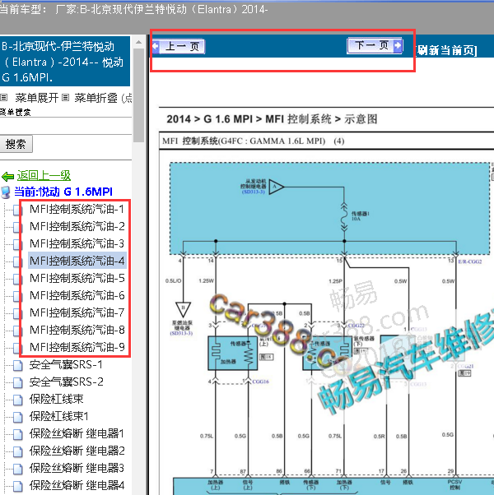Screen dimensions: 494x495
Task: Click the triangle B connector symbol
Action: (183, 309)
